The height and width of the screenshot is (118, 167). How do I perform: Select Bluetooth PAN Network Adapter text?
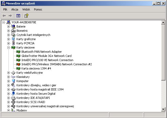coord(42,52)
